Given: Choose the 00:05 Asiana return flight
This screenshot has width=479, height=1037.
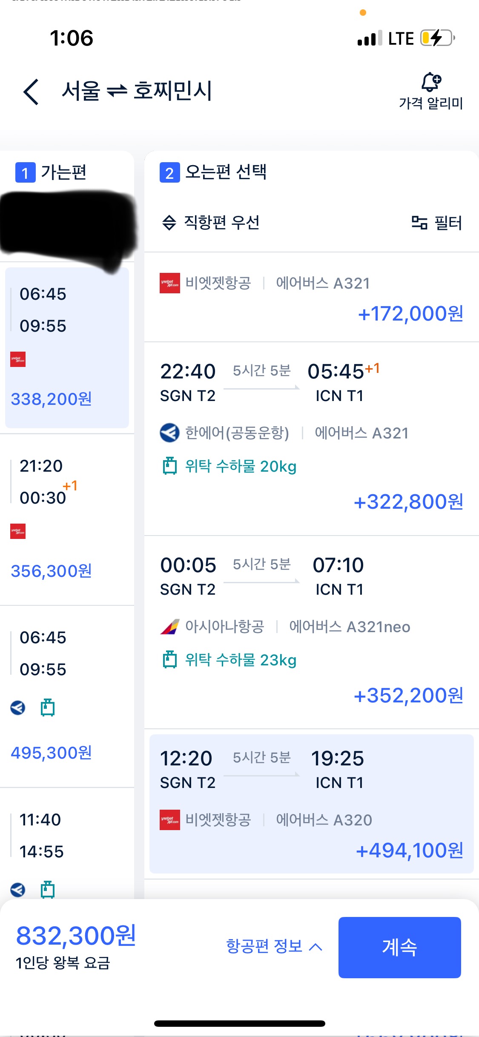Looking at the screenshot, I should (x=311, y=632).
